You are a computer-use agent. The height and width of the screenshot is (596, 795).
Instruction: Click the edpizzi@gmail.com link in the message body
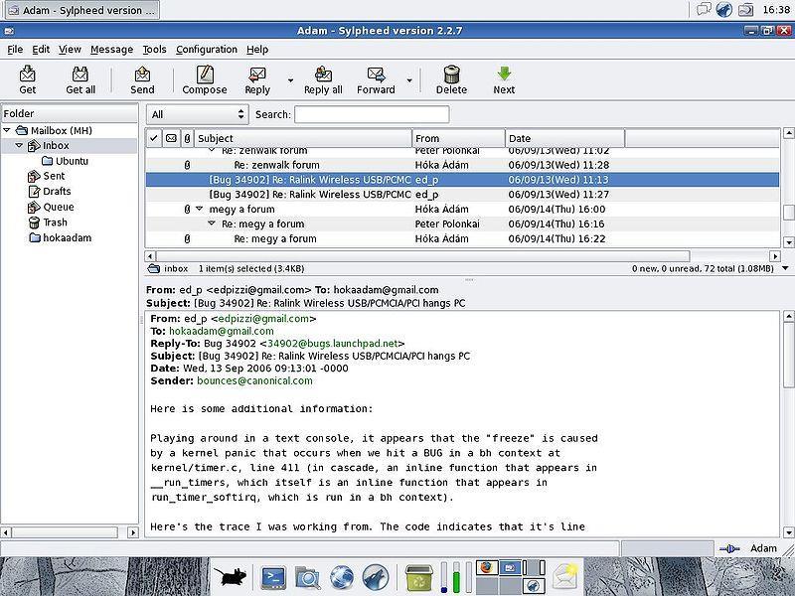(263, 319)
